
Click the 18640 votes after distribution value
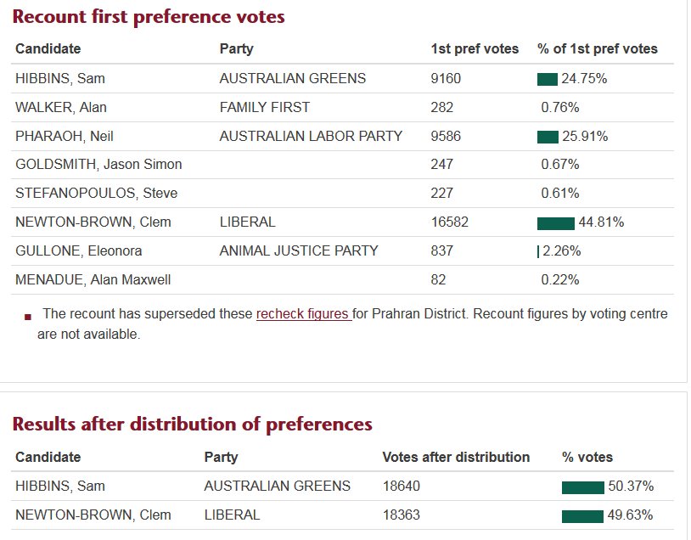pos(402,487)
